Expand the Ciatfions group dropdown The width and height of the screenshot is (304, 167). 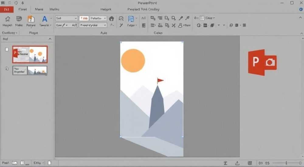click(x=9, y=33)
